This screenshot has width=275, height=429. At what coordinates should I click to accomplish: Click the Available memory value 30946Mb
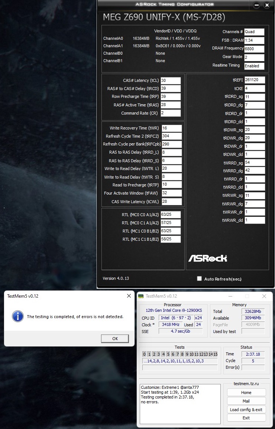click(253, 318)
